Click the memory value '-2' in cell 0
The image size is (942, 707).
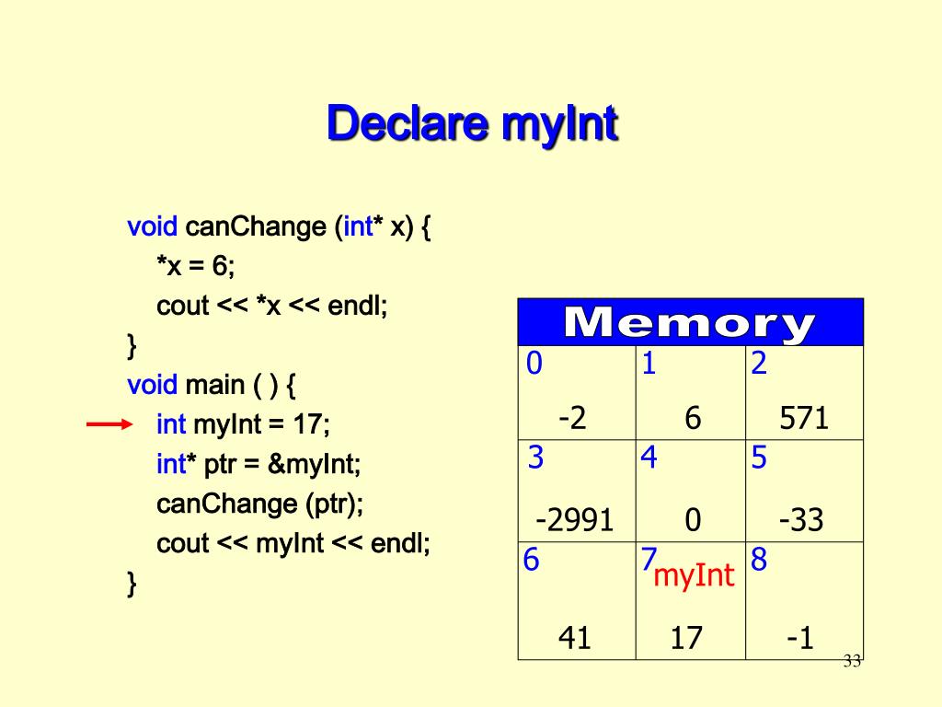[x=572, y=417]
